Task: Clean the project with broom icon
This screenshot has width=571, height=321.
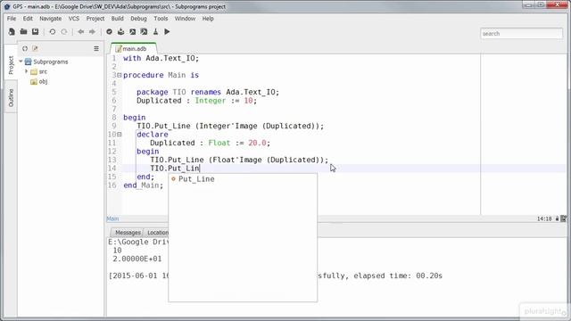Action: click(x=155, y=32)
